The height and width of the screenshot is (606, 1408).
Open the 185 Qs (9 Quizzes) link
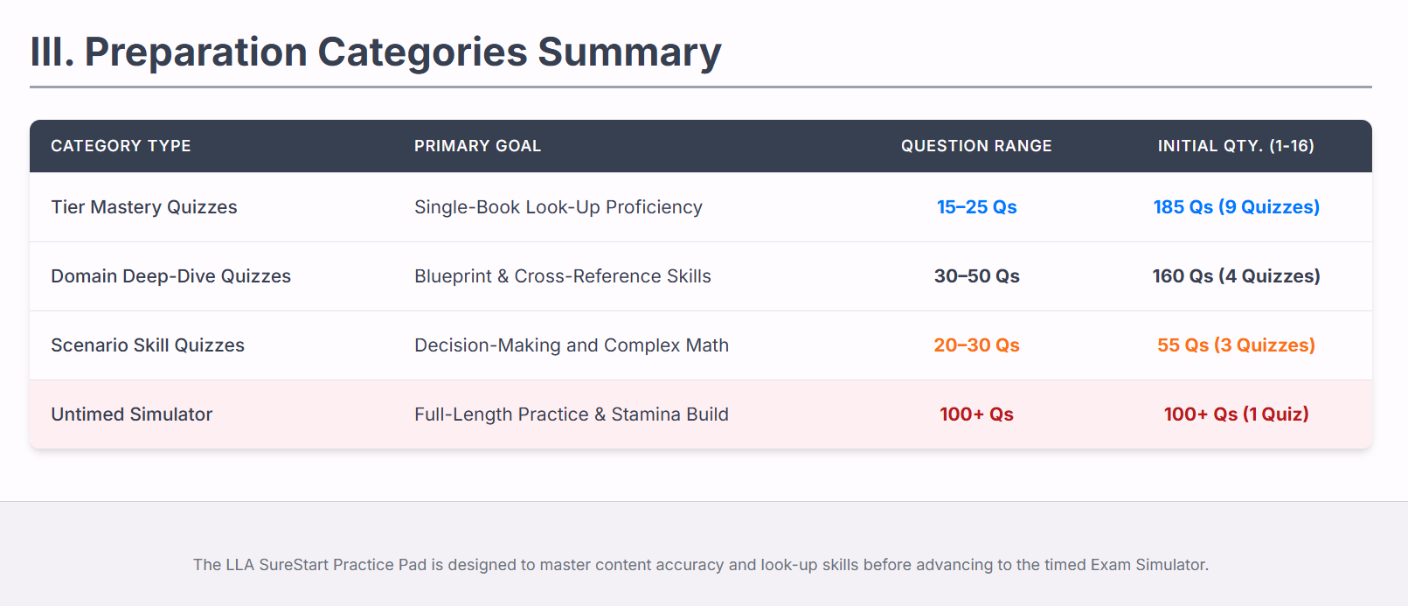pos(1236,207)
